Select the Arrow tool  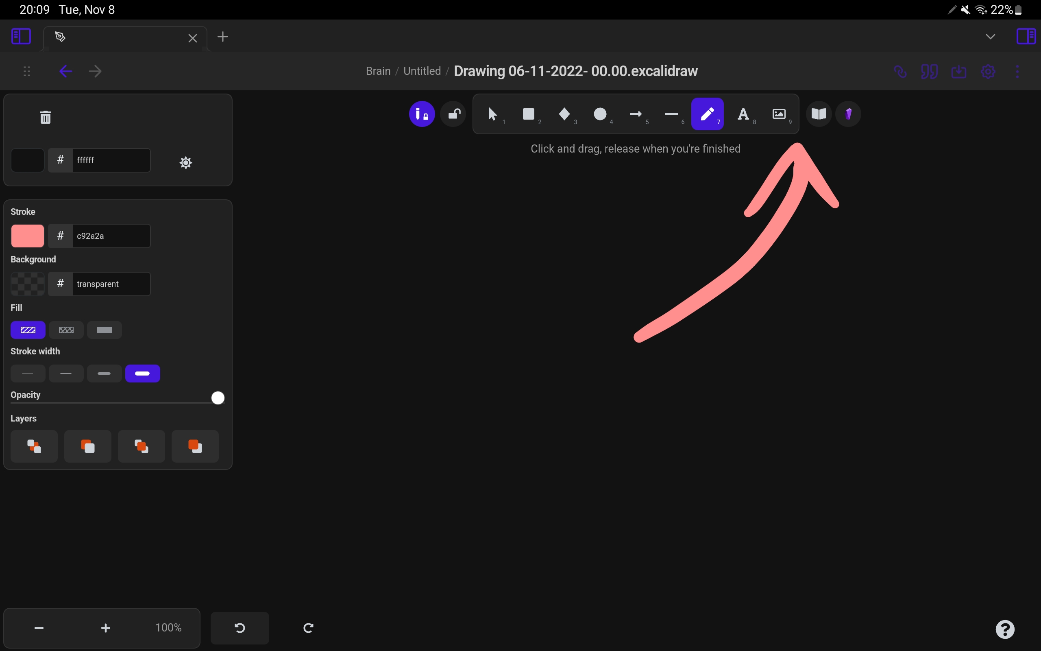635,114
